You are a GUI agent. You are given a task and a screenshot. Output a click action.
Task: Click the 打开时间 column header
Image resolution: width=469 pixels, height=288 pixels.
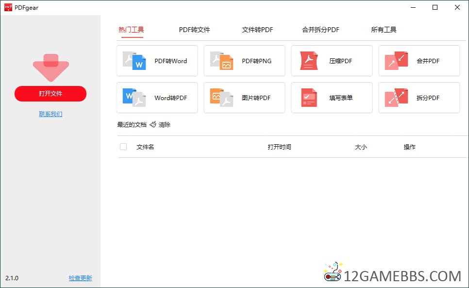279,147
